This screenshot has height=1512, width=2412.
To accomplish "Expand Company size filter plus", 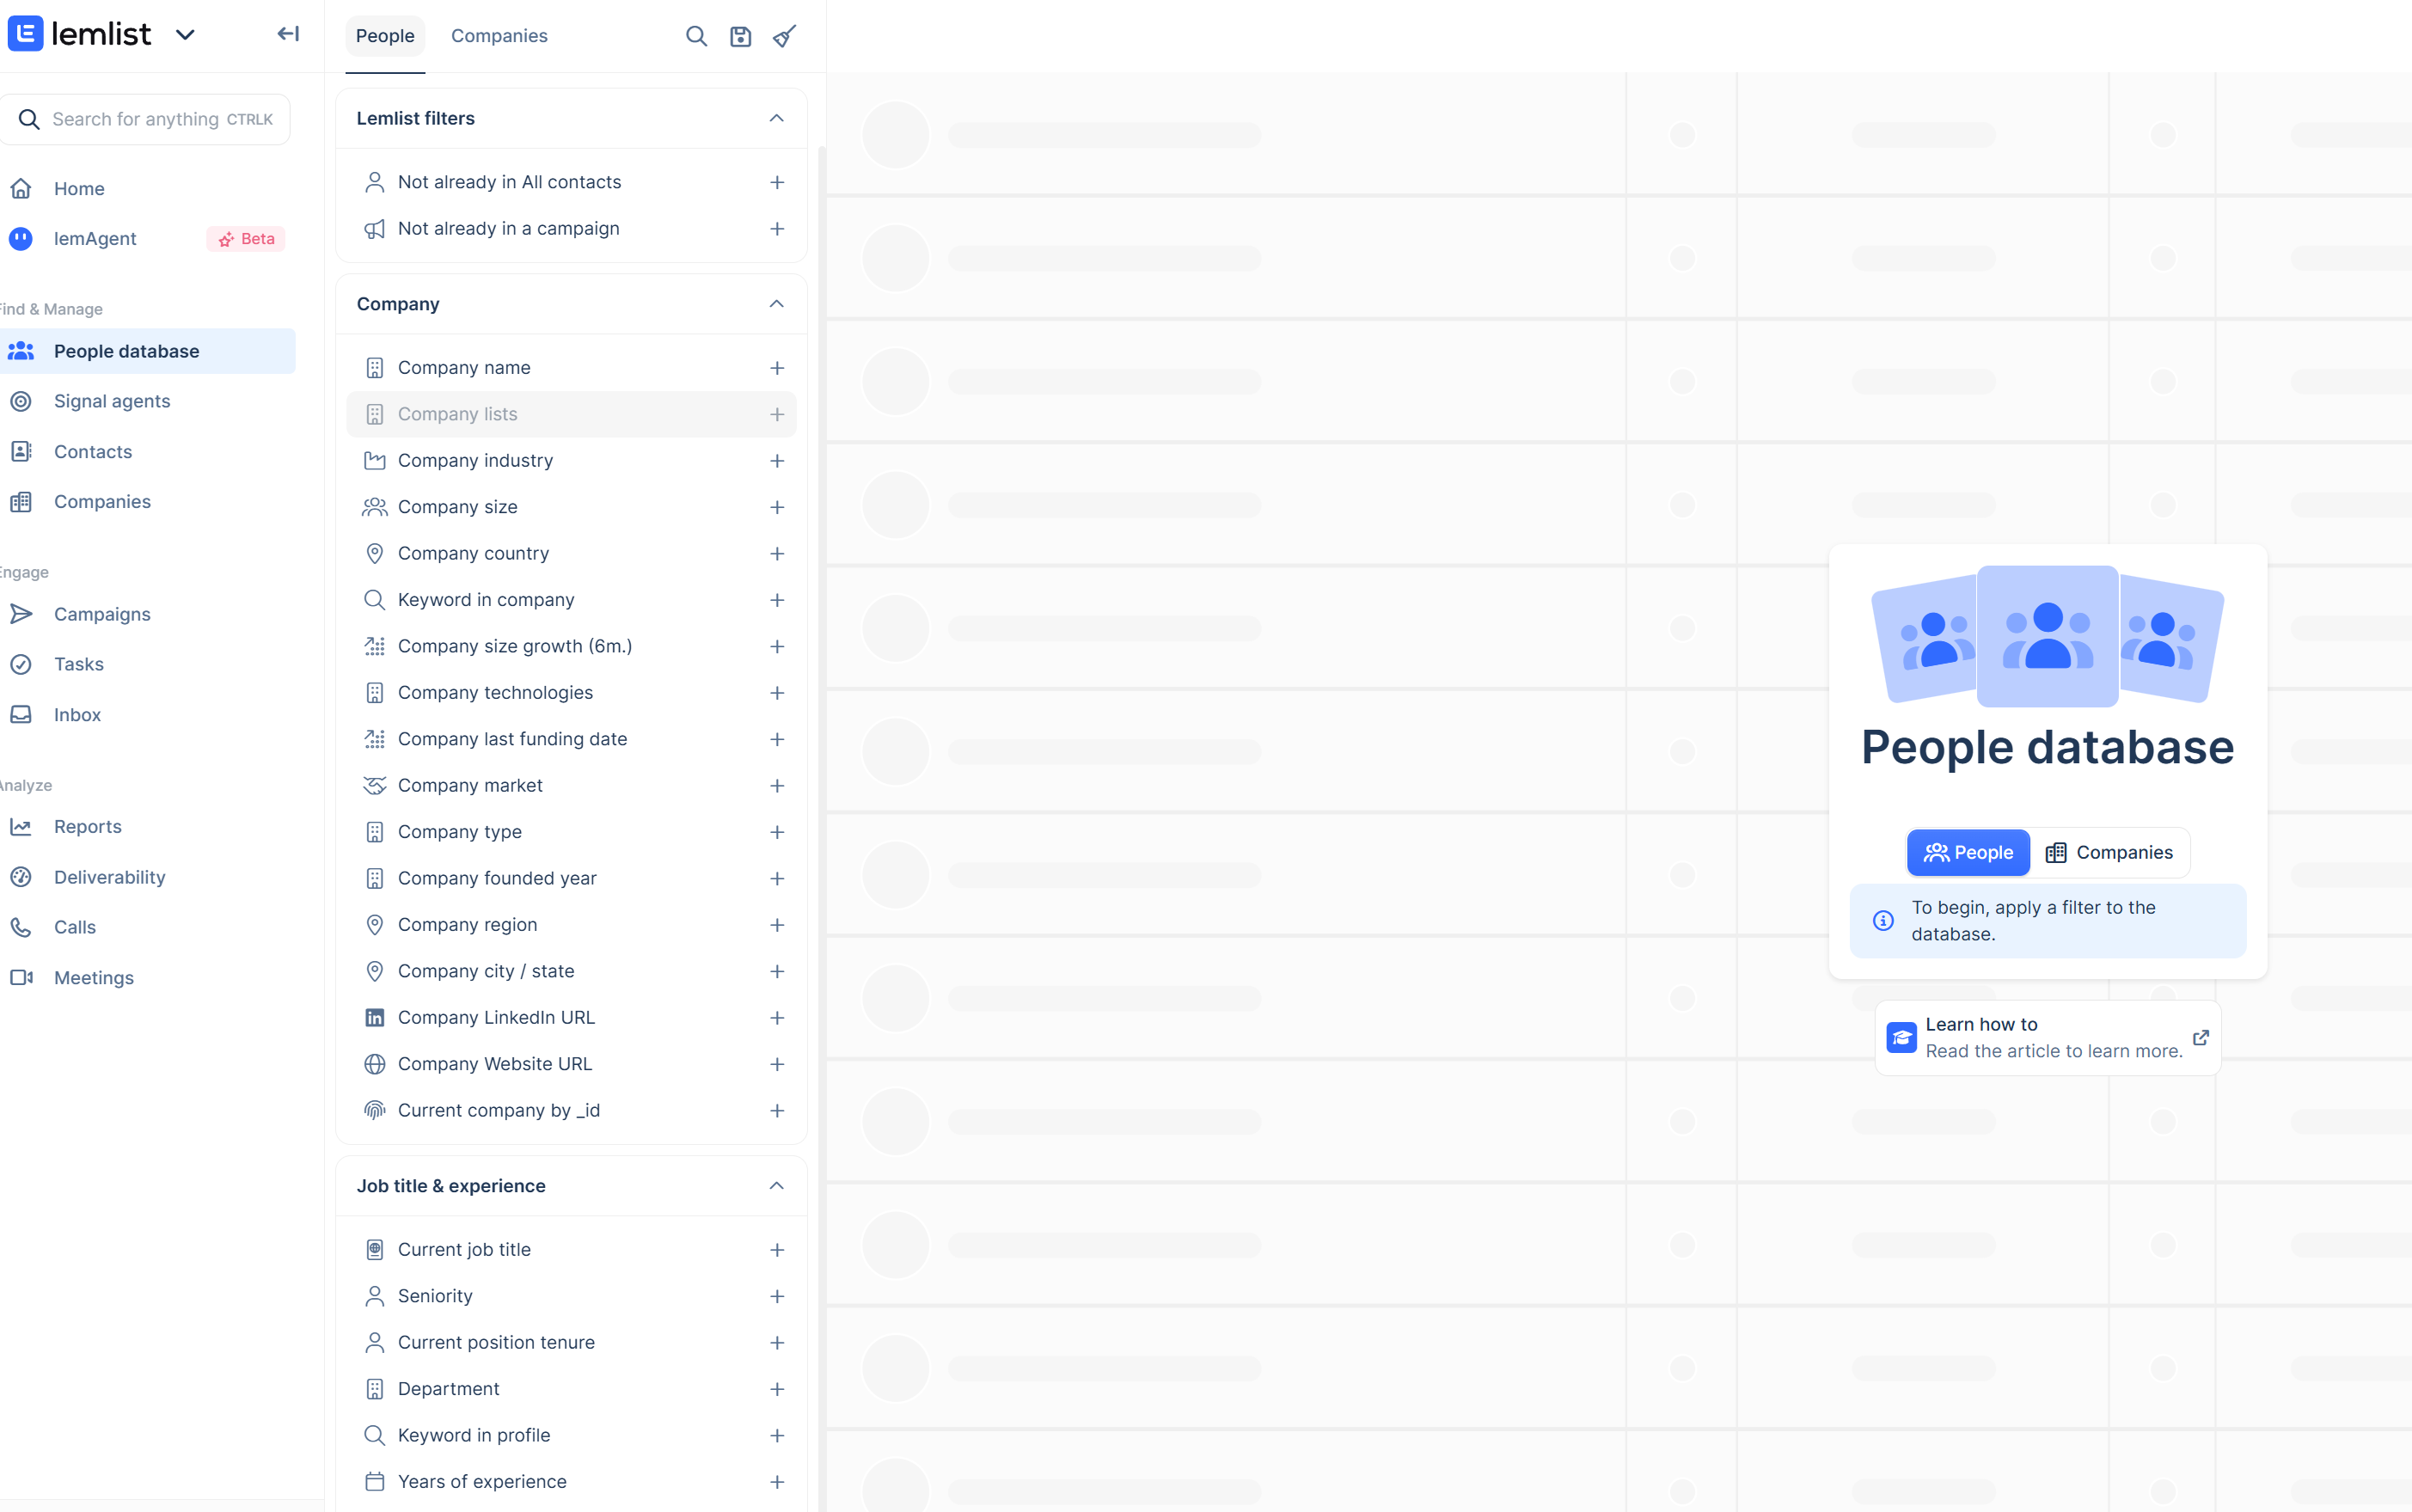I will (x=777, y=507).
